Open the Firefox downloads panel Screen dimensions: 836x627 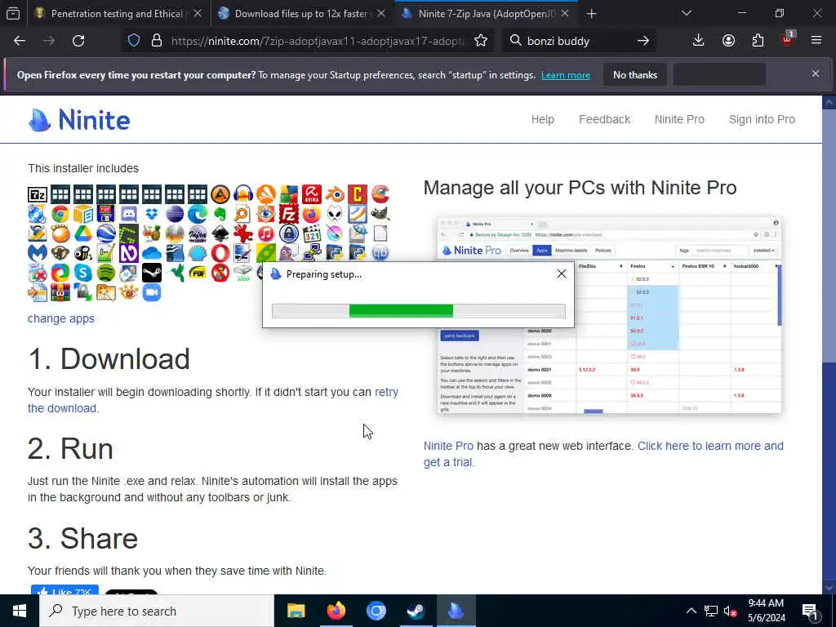(699, 41)
